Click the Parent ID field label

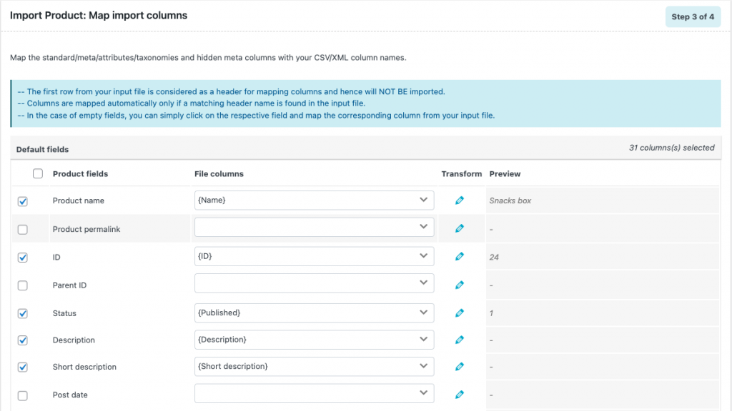69,285
